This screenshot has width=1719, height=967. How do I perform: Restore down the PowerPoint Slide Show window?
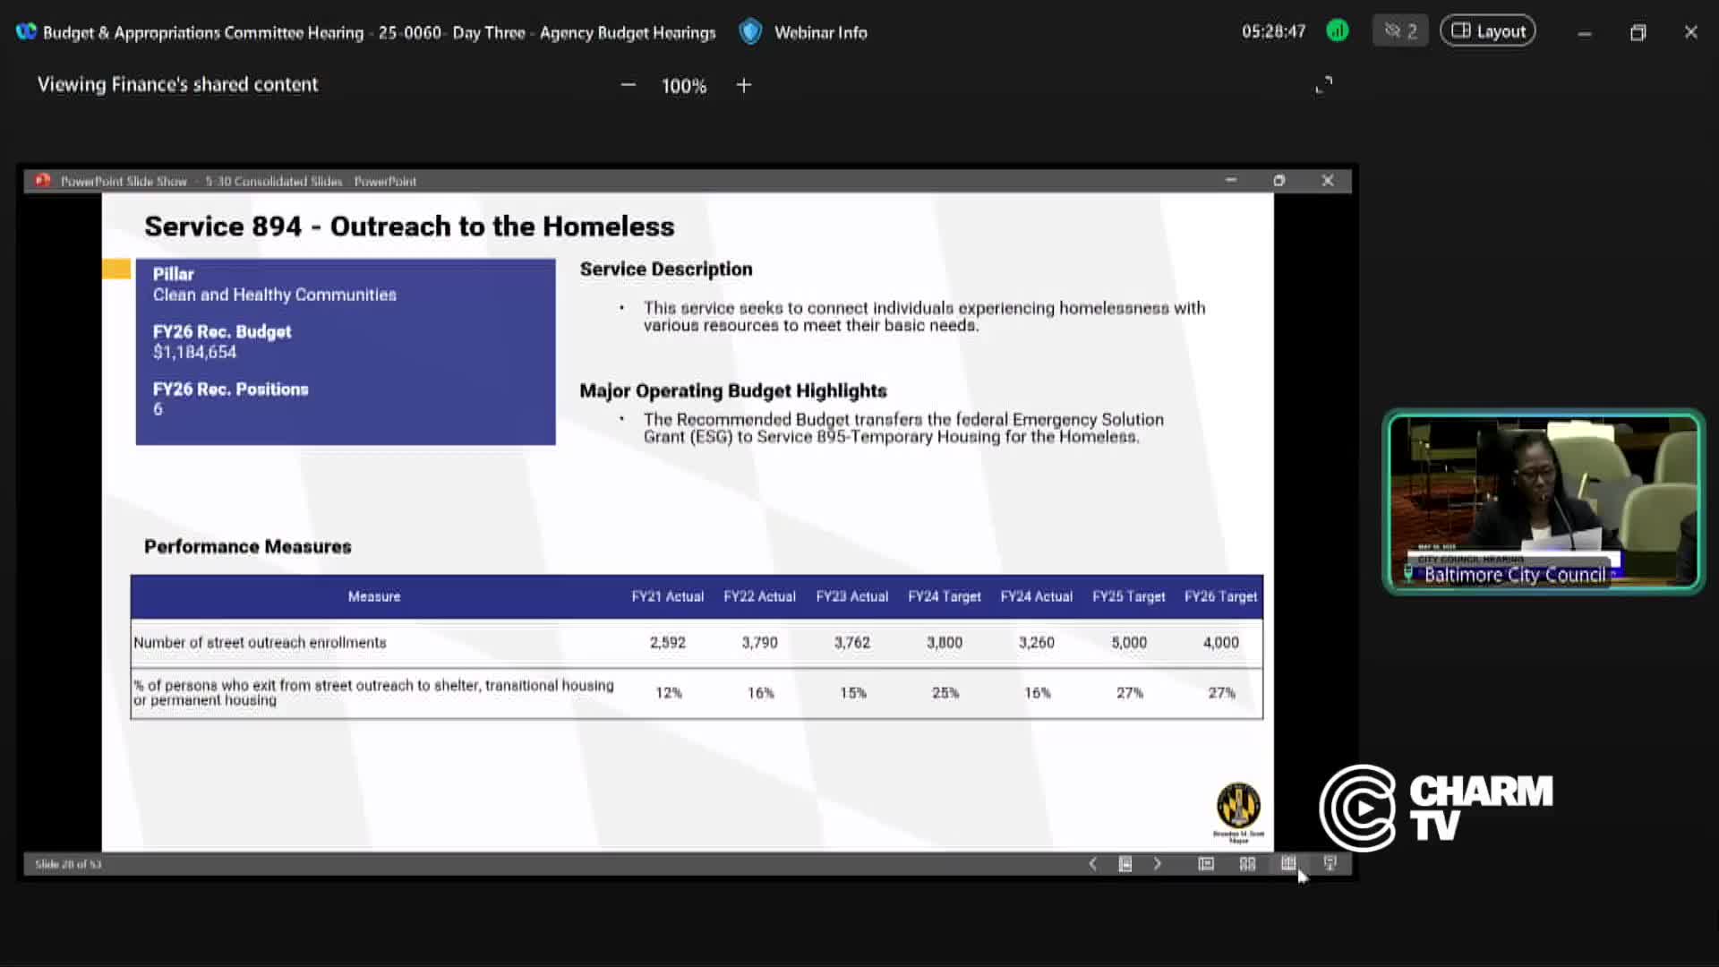[x=1279, y=181]
